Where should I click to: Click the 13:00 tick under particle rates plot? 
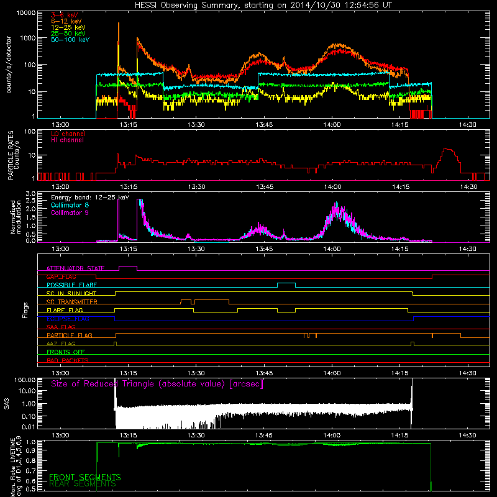60,187
